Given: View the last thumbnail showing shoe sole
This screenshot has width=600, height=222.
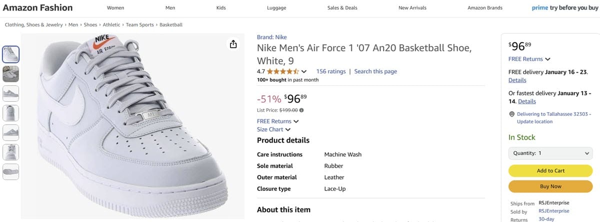Looking at the screenshot, I should coord(11,172).
